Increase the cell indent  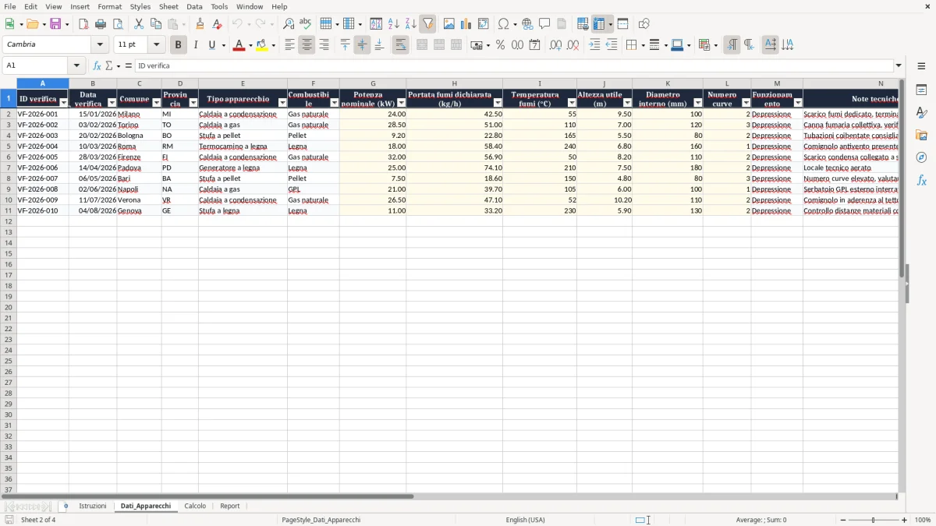coord(595,45)
